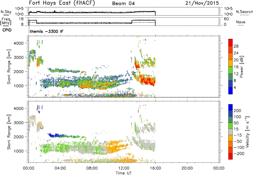The image size is (253, 175).
Task: Click the 'Fort Hays East (fitACF)' title
Action: click(x=62, y=3)
